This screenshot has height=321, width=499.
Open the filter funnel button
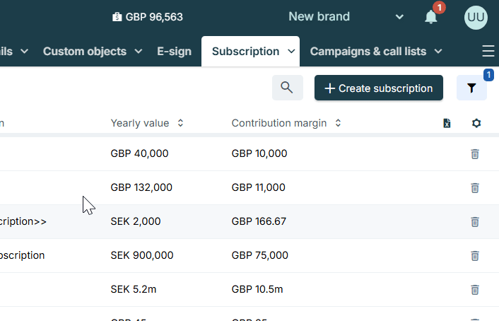tap(471, 88)
